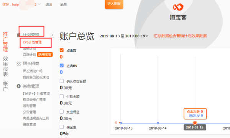230x138 pixels.
Task: Click the 选淘宝客 orange badge
Action: [x=45, y=55]
